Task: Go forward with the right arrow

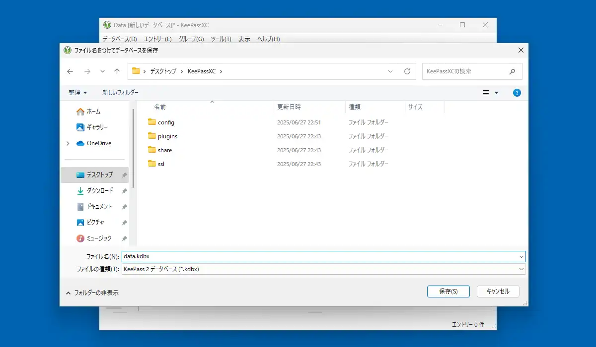Action: [87, 71]
